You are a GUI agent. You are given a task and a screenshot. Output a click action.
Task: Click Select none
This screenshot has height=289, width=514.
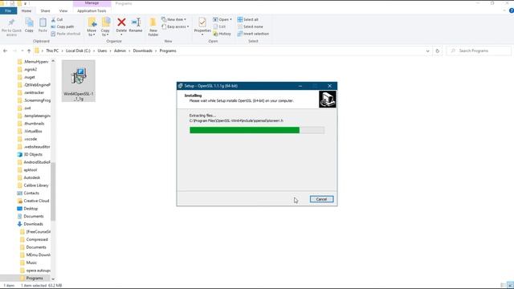tap(251, 26)
